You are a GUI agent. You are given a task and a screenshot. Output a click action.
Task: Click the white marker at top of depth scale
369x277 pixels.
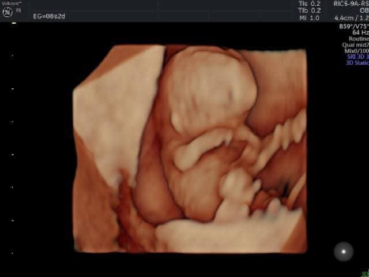tap(14, 23)
